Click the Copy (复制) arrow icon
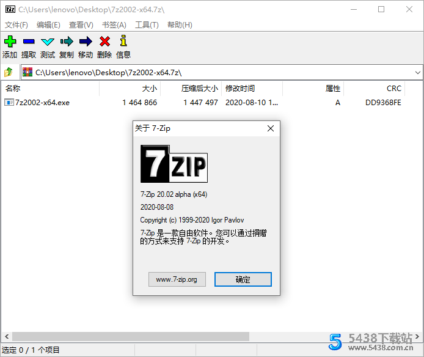 point(67,42)
